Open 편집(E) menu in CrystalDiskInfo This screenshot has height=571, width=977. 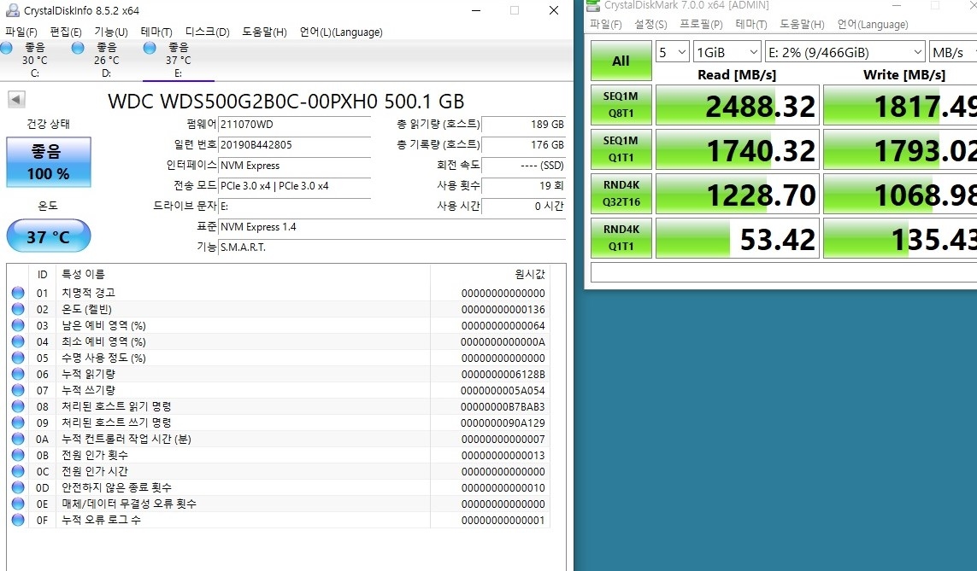66,32
